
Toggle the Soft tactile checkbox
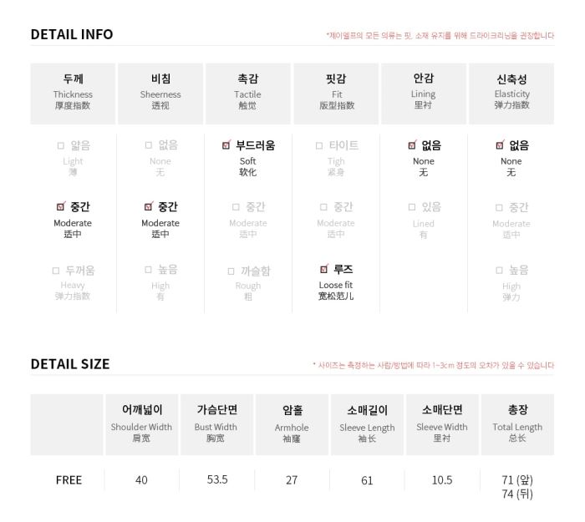pos(226,144)
